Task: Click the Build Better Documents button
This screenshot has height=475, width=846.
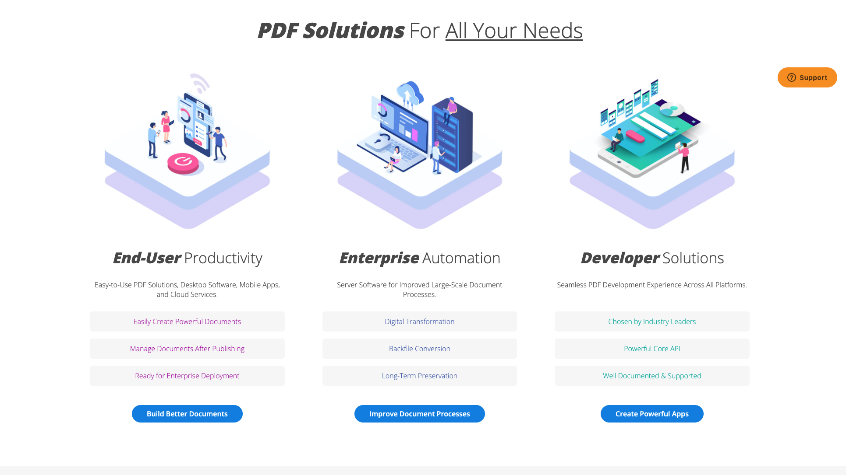Action: 187,413
